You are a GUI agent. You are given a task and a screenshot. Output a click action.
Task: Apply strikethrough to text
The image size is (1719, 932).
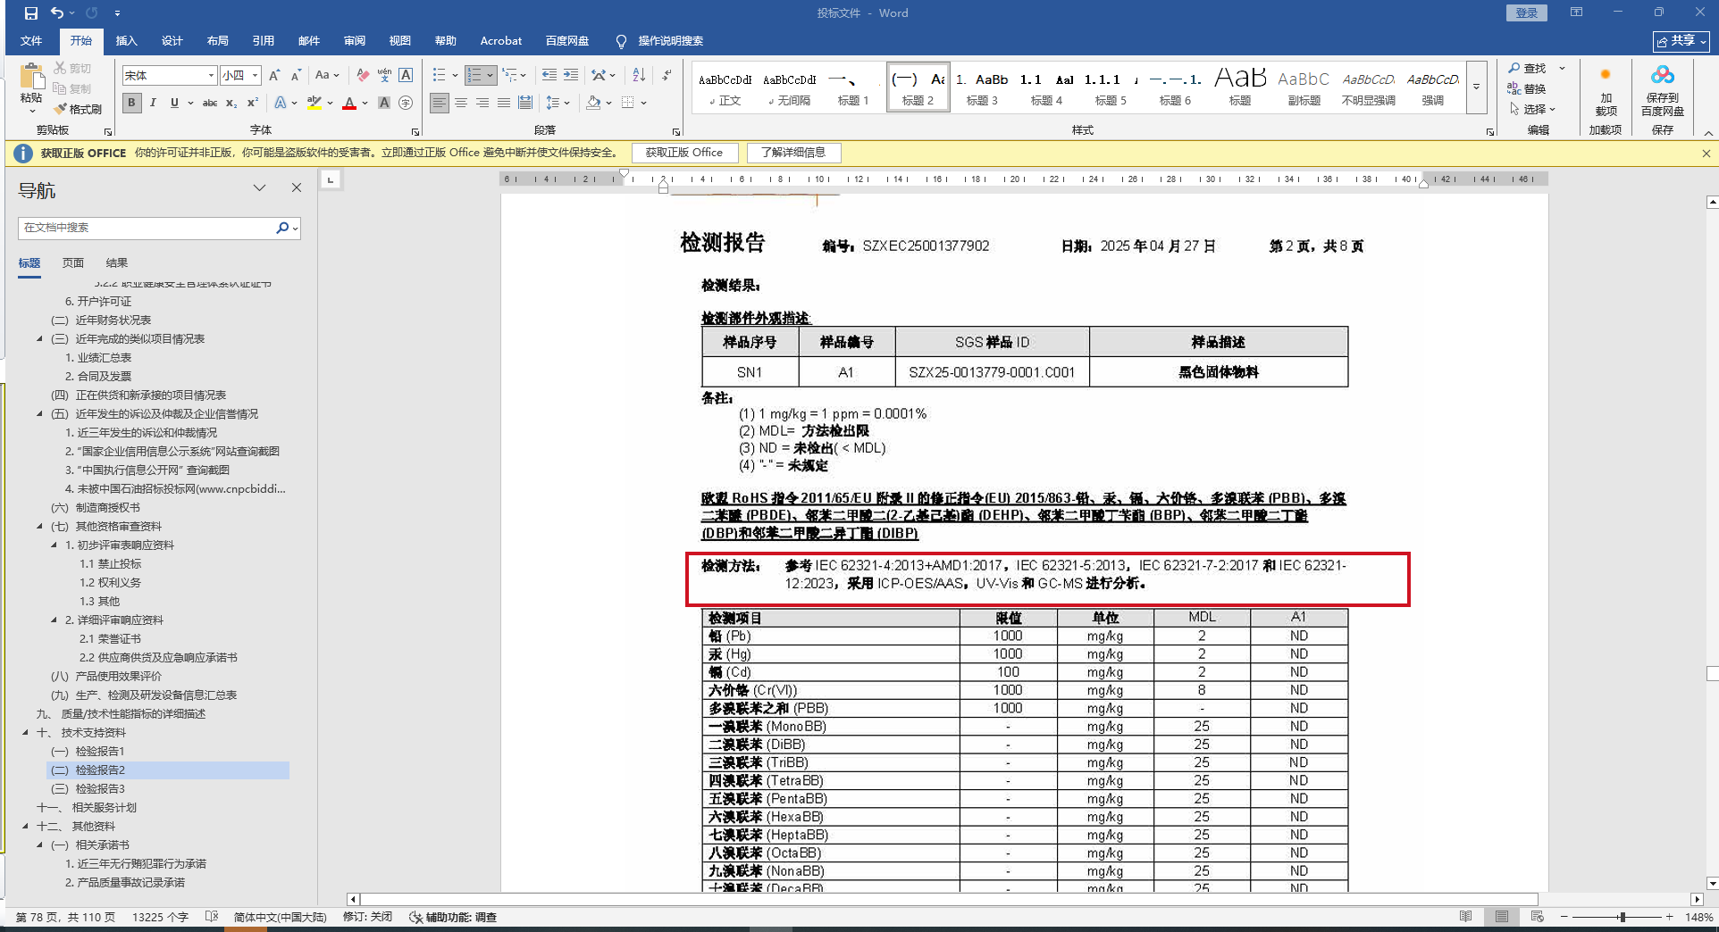[210, 103]
